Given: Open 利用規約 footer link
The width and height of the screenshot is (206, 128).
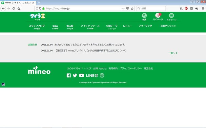Looking at the screenshot, I should pos(113,68).
